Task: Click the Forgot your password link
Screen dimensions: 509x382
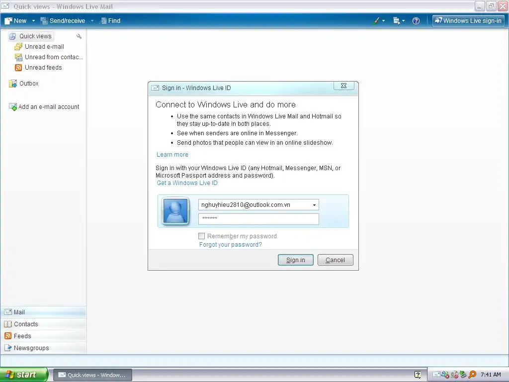Action: 231,245
